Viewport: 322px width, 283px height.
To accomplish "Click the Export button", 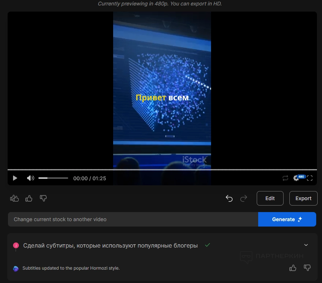I will pos(303,198).
